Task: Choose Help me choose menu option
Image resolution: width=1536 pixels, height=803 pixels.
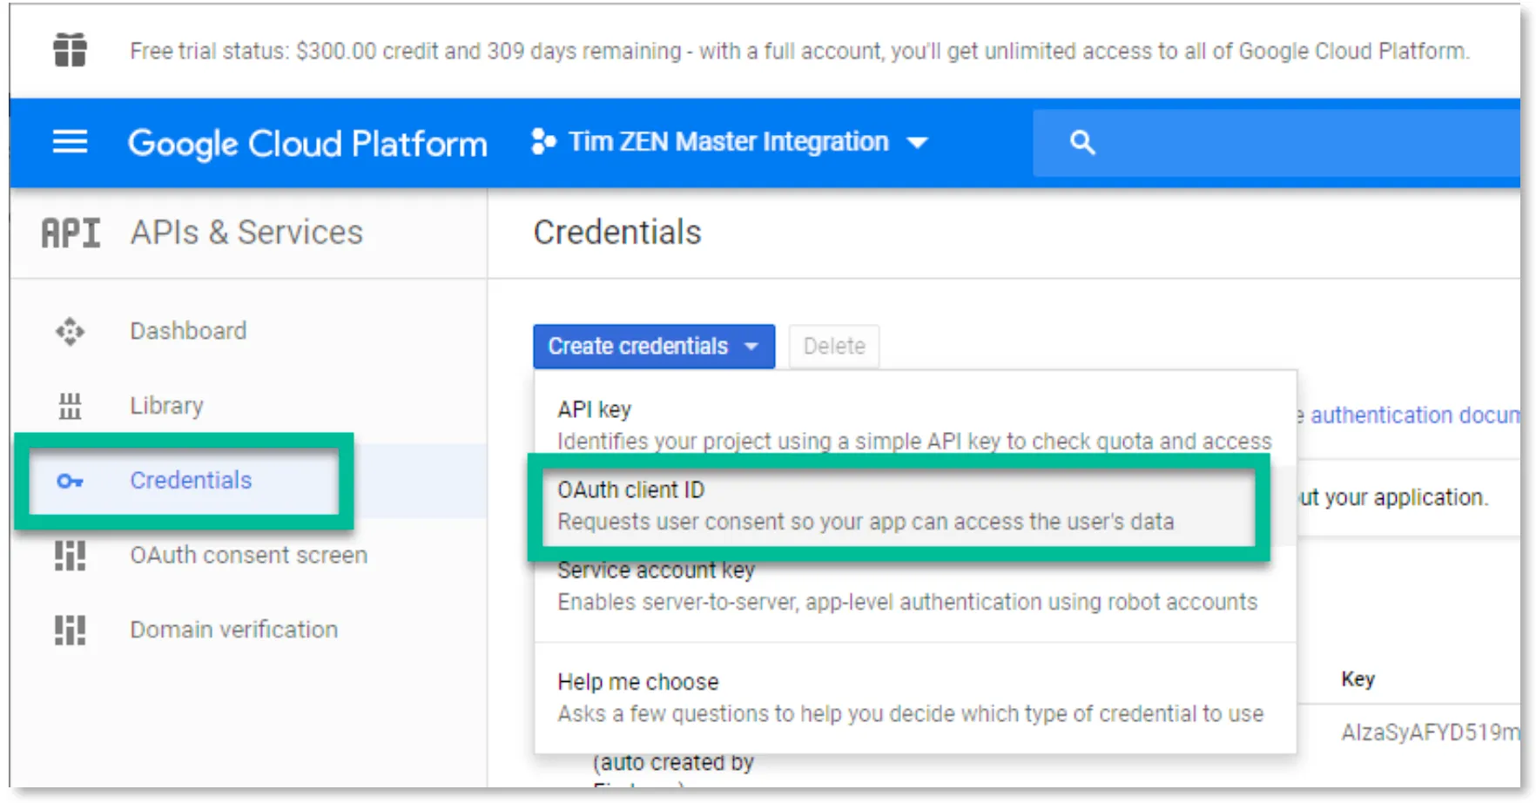Action: (x=915, y=698)
